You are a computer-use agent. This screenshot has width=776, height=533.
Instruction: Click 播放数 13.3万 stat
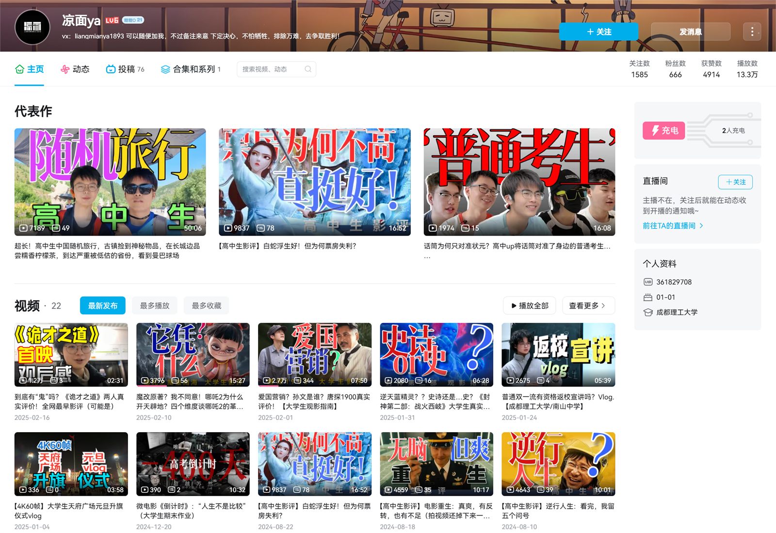pyautogui.click(x=747, y=69)
